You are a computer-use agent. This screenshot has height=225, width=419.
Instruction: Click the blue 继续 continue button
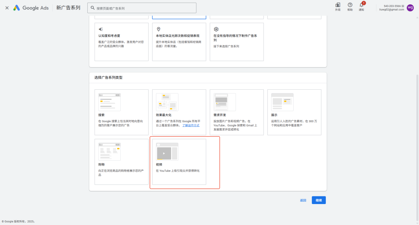pos(319,200)
